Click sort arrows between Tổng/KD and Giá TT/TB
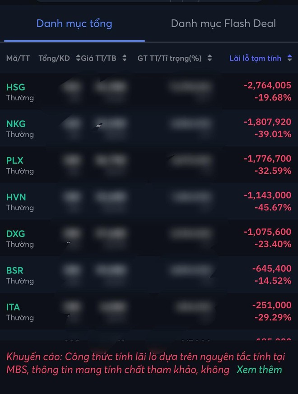The image size is (298, 394). pyautogui.click(x=78, y=58)
